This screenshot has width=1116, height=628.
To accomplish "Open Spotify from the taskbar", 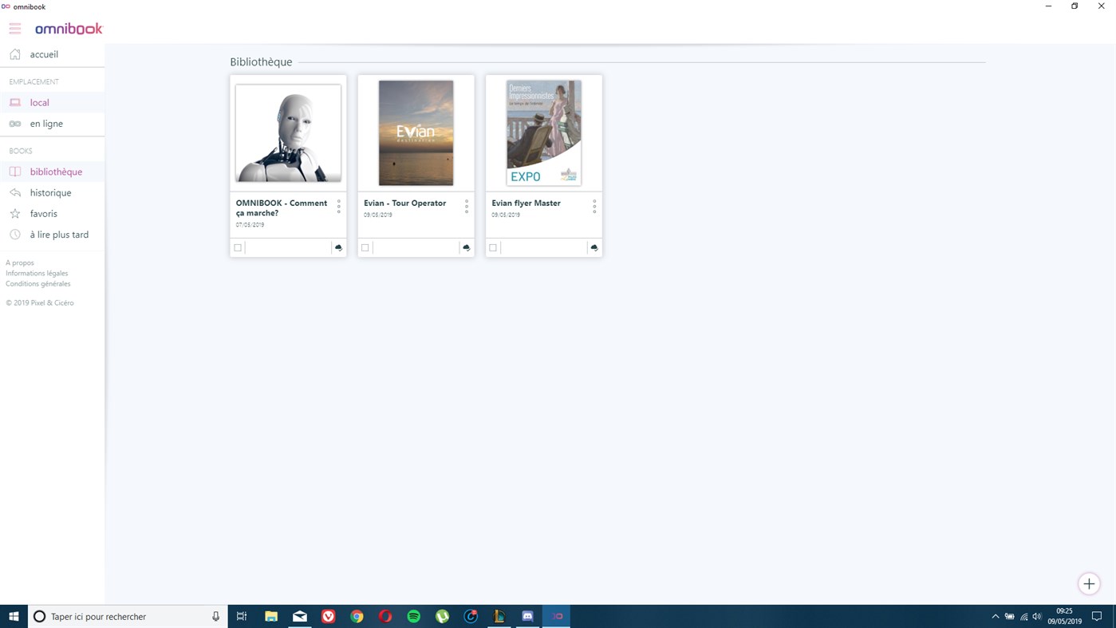I will click(x=414, y=616).
